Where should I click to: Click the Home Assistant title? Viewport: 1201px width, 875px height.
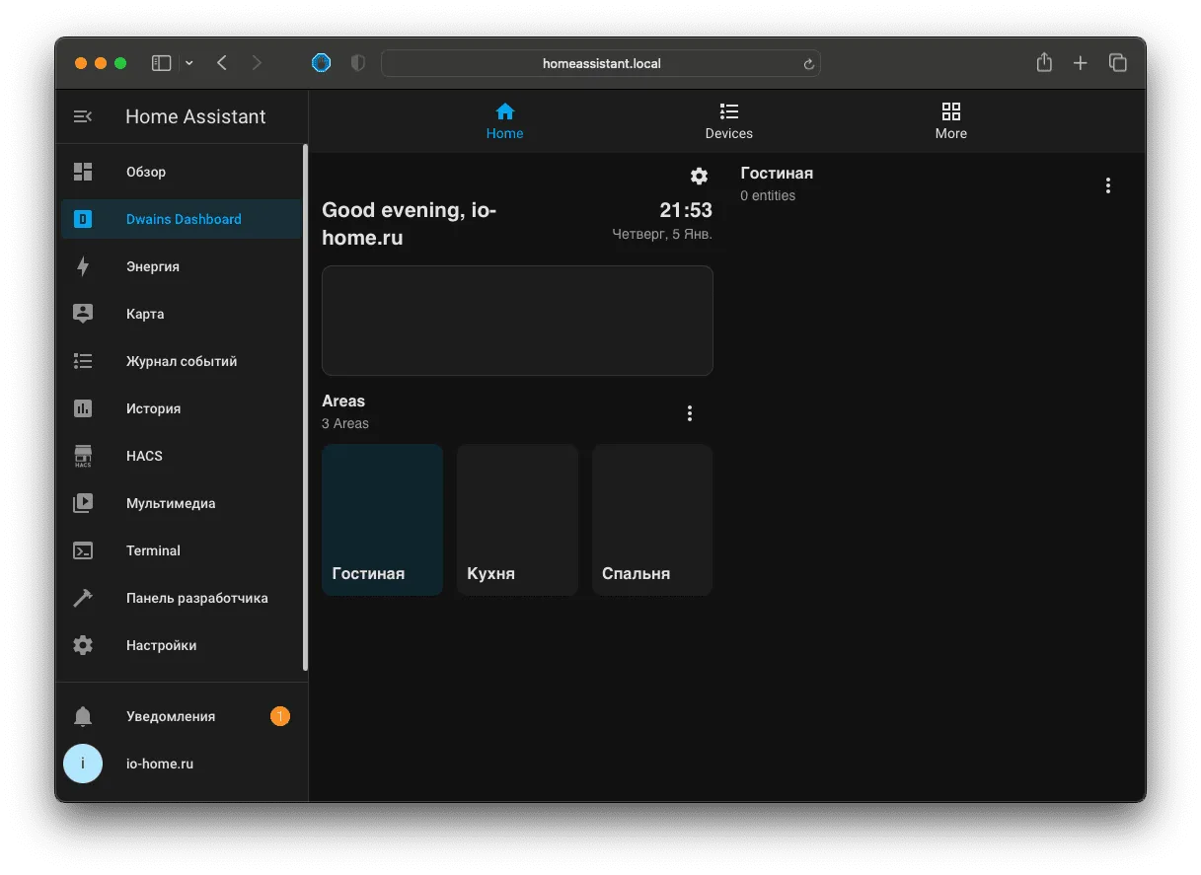point(195,116)
